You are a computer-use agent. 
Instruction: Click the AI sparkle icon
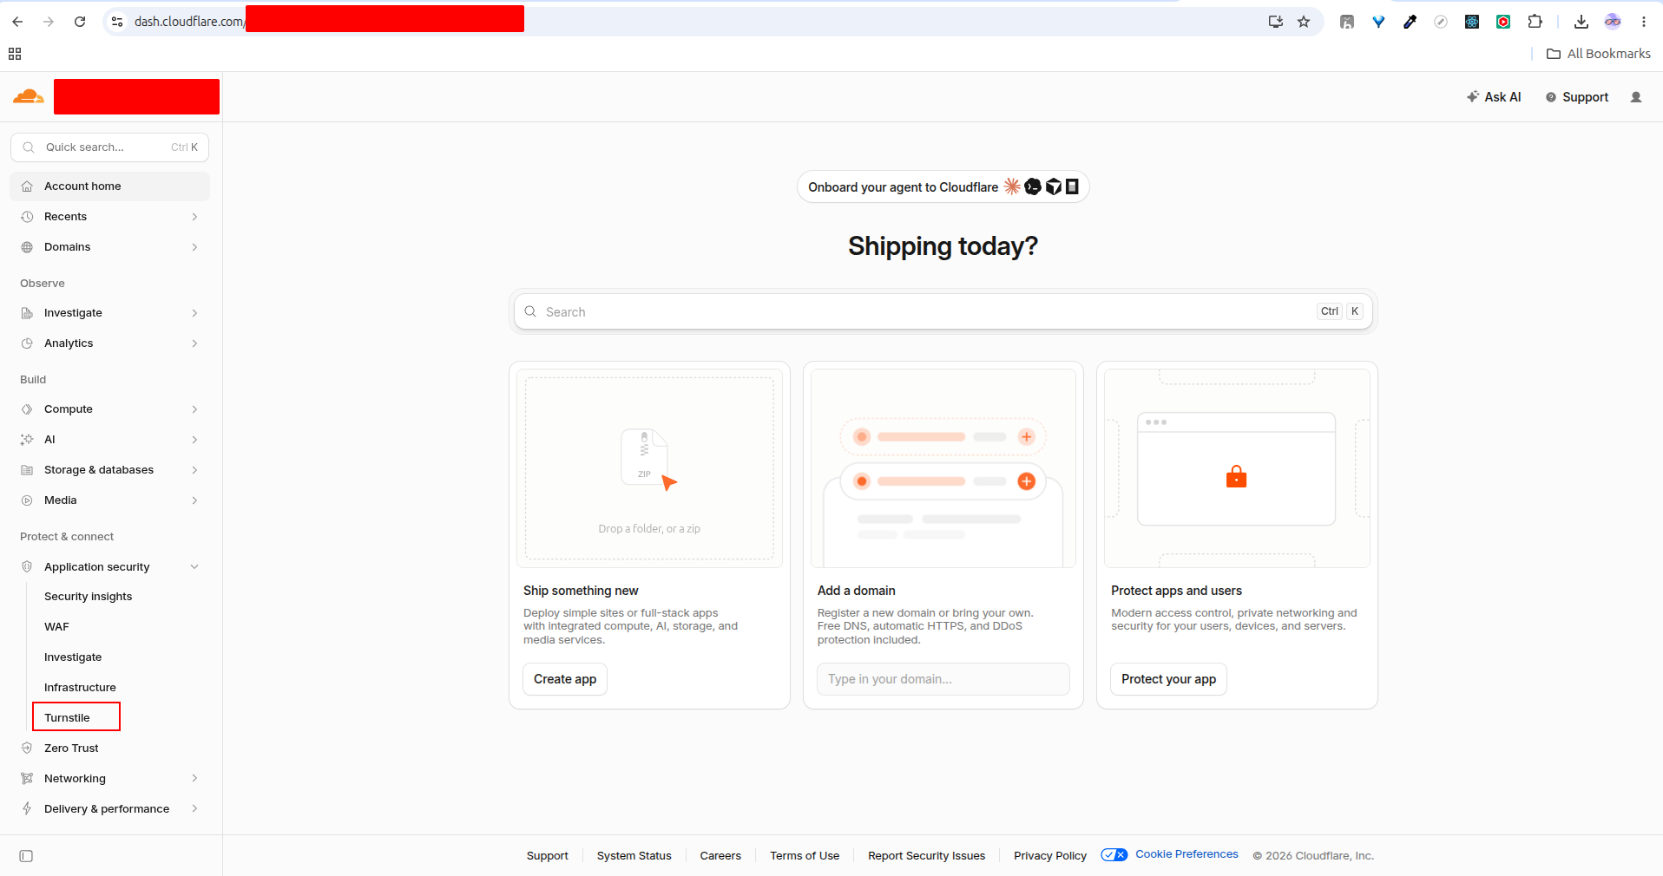pyautogui.click(x=27, y=440)
